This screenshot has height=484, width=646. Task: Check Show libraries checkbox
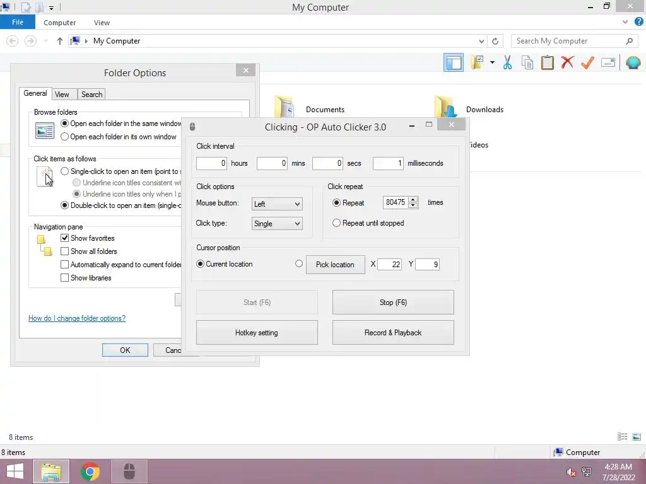pyautogui.click(x=64, y=277)
